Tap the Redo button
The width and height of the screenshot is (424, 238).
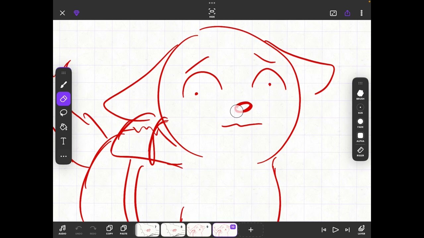pyautogui.click(x=93, y=230)
